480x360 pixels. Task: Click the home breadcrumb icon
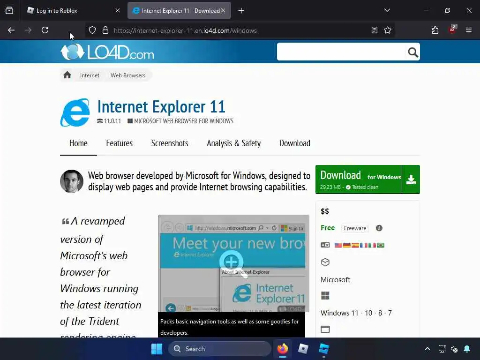(x=67, y=75)
